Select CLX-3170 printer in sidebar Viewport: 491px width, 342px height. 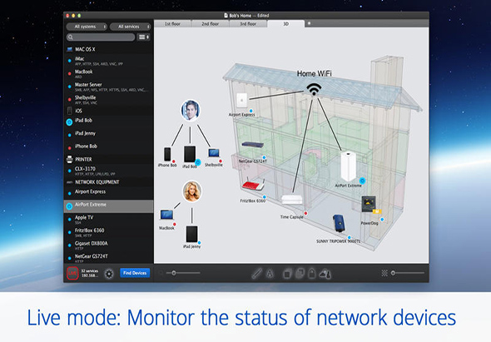coord(109,171)
